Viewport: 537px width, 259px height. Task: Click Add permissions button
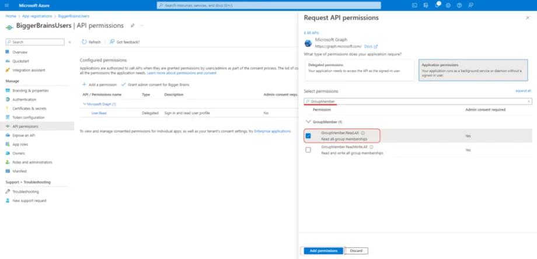(x=323, y=251)
